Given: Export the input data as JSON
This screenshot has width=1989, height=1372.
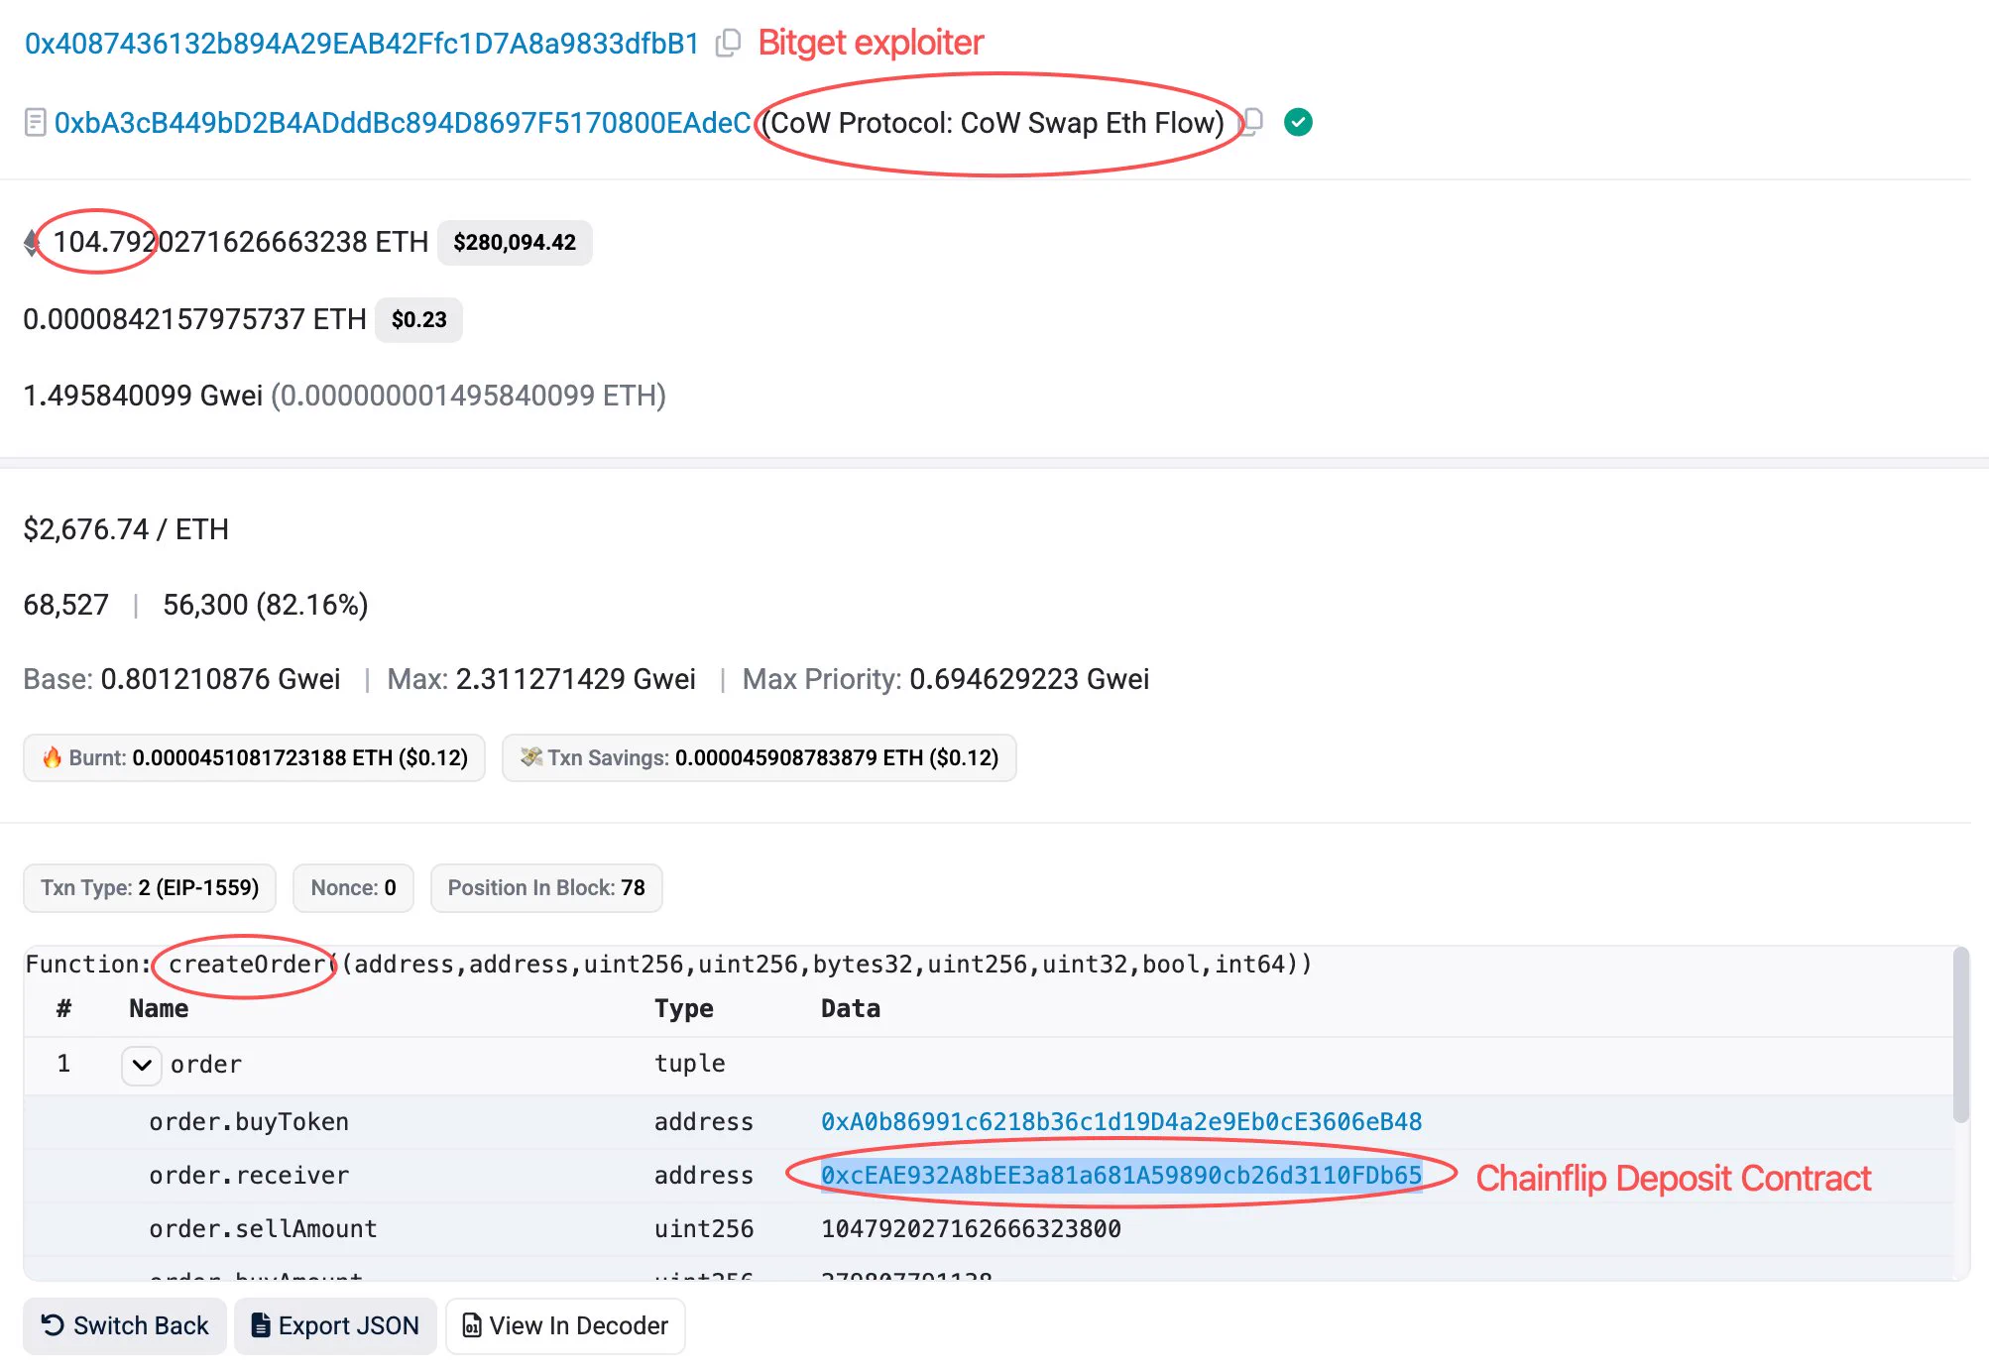Looking at the screenshot, I should point(335,1325).
